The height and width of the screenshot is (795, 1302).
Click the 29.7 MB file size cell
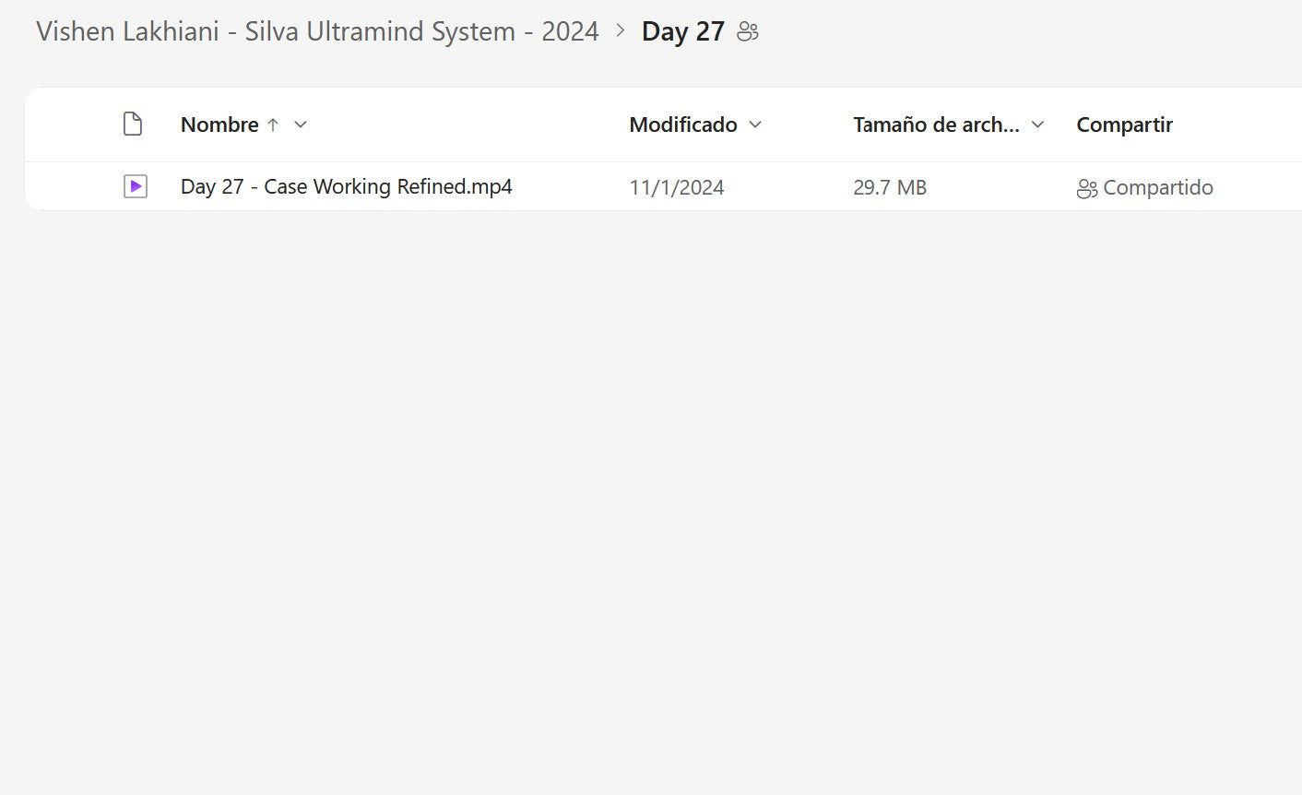890,187
